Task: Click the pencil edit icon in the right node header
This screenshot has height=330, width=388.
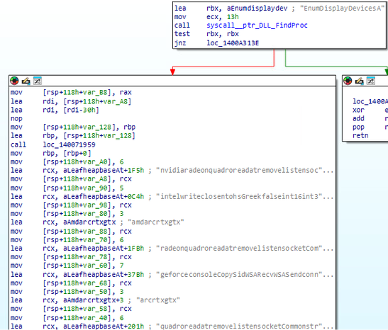Action: click(x=359, y=81)
